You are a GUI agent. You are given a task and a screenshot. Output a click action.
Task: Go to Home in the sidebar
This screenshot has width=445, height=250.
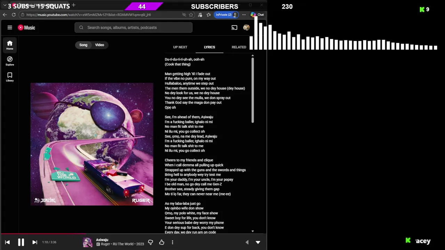point(10,45)
